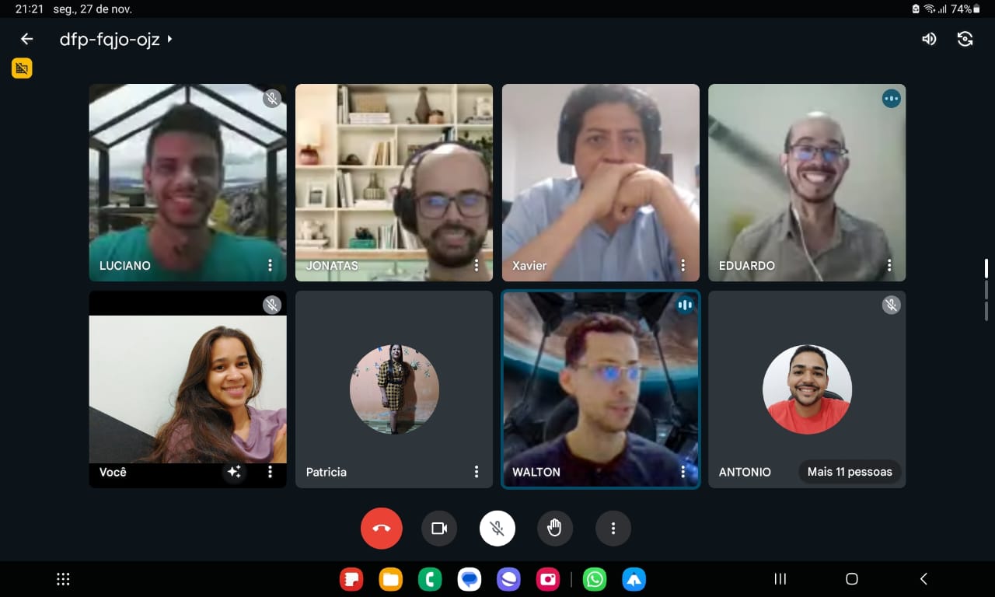Viewport: 995px width, 597px height.
Task: Flip the camera
Action: [965, 39]
